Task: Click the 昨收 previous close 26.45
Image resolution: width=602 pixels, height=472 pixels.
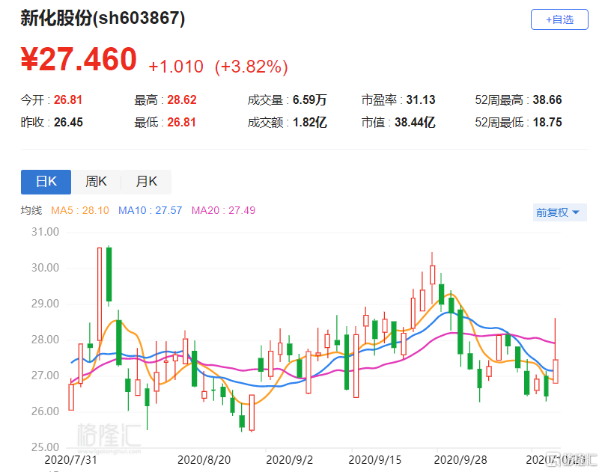Action: [x=68, y=123]
